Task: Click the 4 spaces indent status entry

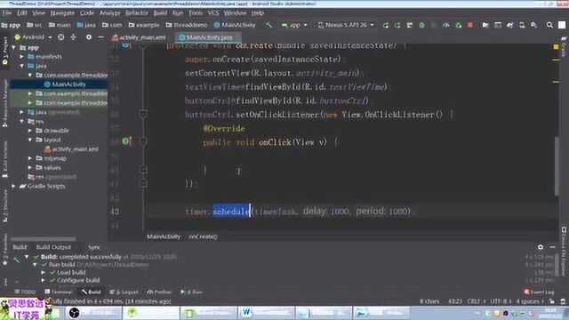Action: coord(530,301)
